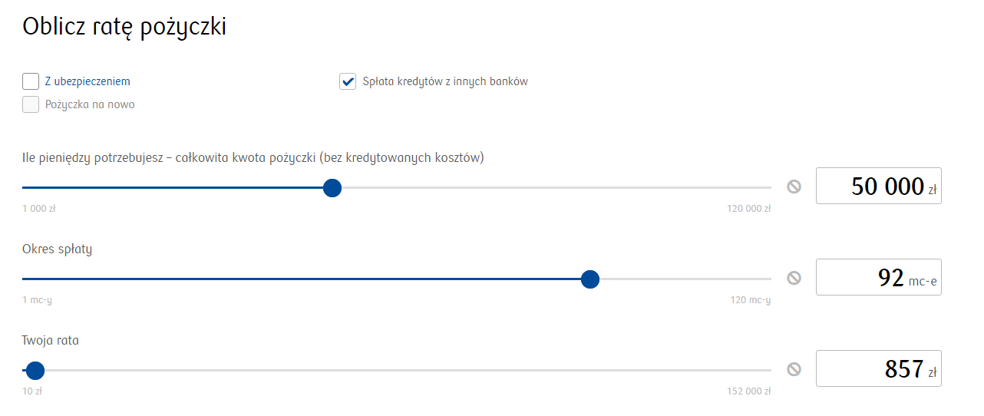This screenshot has width=984, height=416.
Task: Click the block icon next to Okres spłaty field
Action: coord(794,278)
